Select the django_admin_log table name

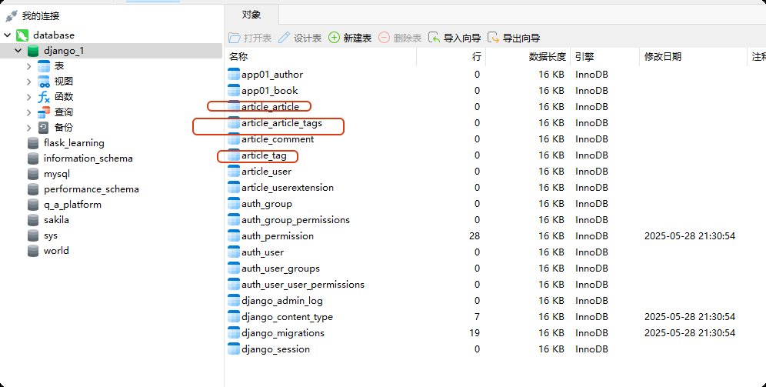click(282, 301)
